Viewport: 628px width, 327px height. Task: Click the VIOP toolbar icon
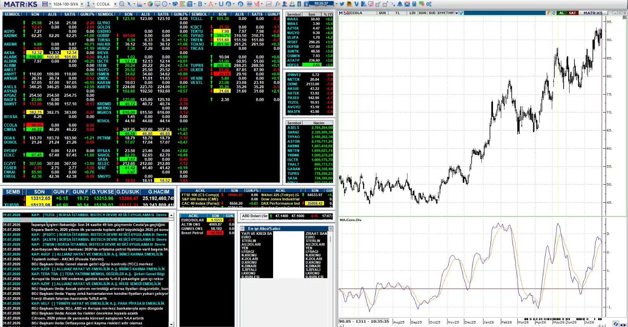[249, 4]
